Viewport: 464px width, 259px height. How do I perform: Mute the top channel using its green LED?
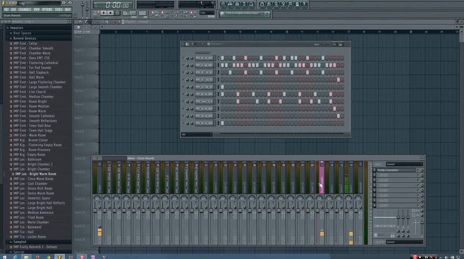point(183,58)
